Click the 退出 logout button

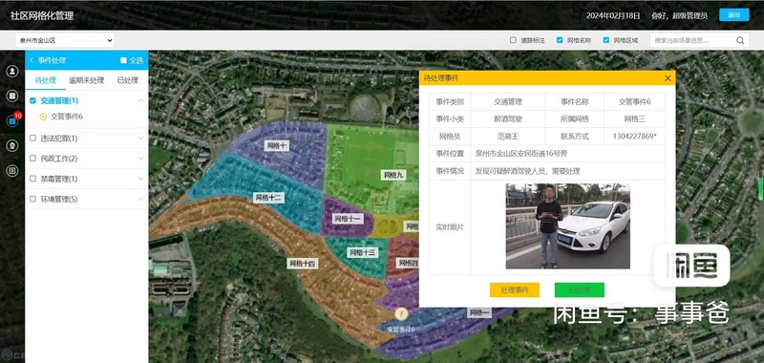click(733, 14)
